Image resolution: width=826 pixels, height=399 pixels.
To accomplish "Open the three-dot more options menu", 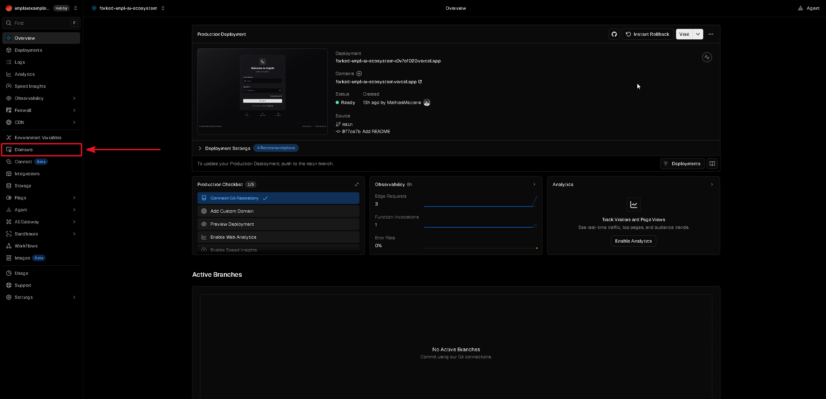I will [711, 34].
